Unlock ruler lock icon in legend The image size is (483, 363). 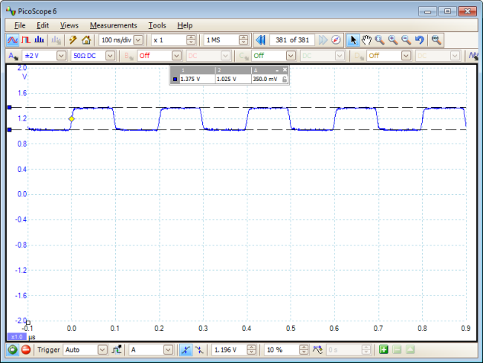285,80
